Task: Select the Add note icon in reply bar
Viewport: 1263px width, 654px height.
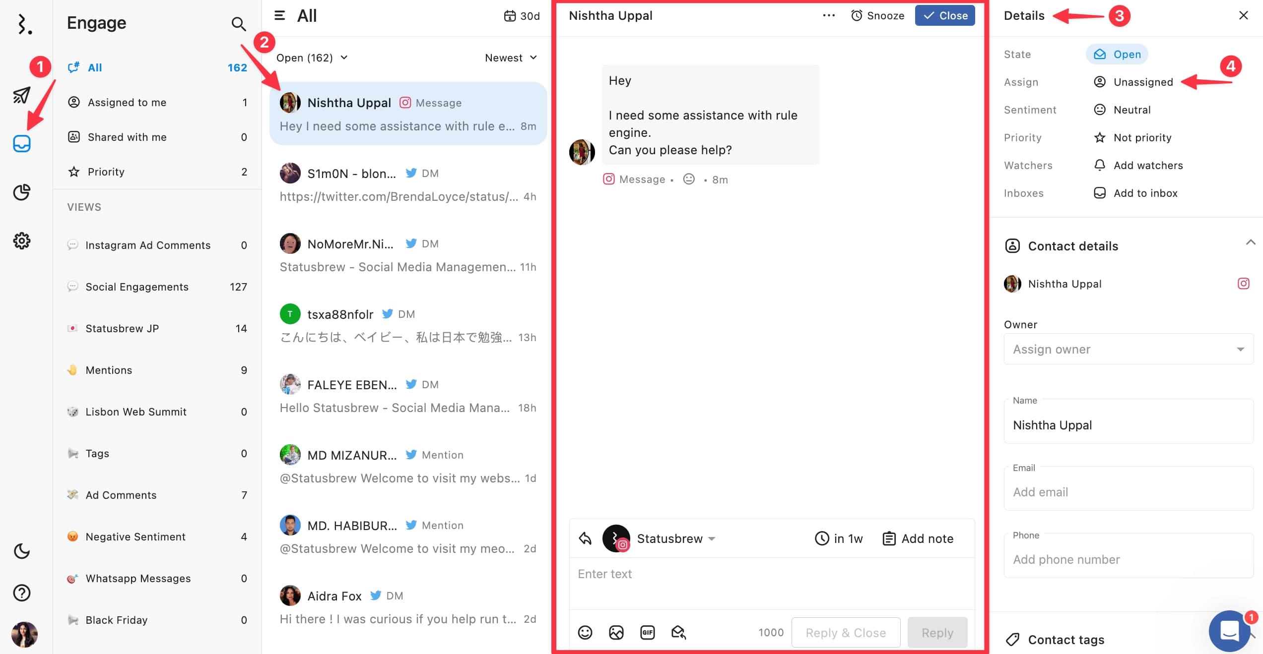Action: point(889,538)
